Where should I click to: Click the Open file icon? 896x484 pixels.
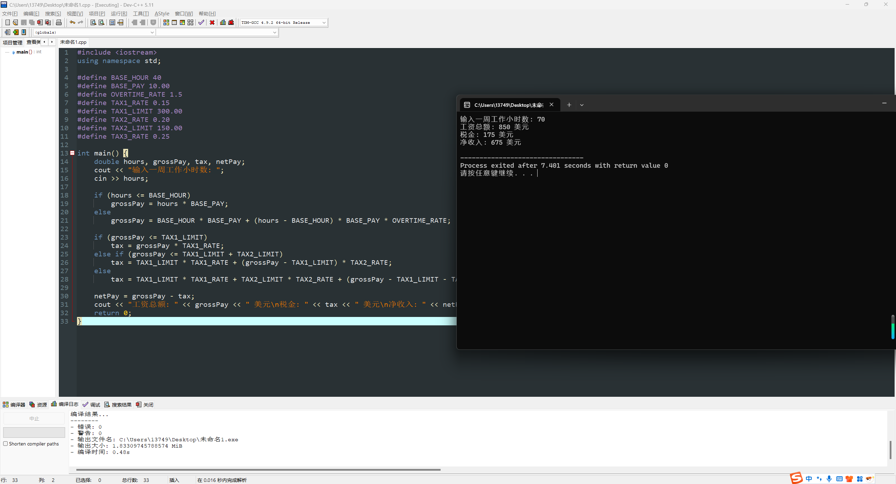(x=15, y=22)
